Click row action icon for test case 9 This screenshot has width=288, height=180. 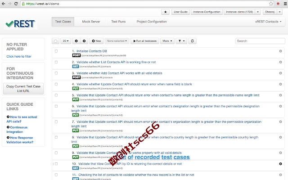pyautogui.click(x=280, y=153)
